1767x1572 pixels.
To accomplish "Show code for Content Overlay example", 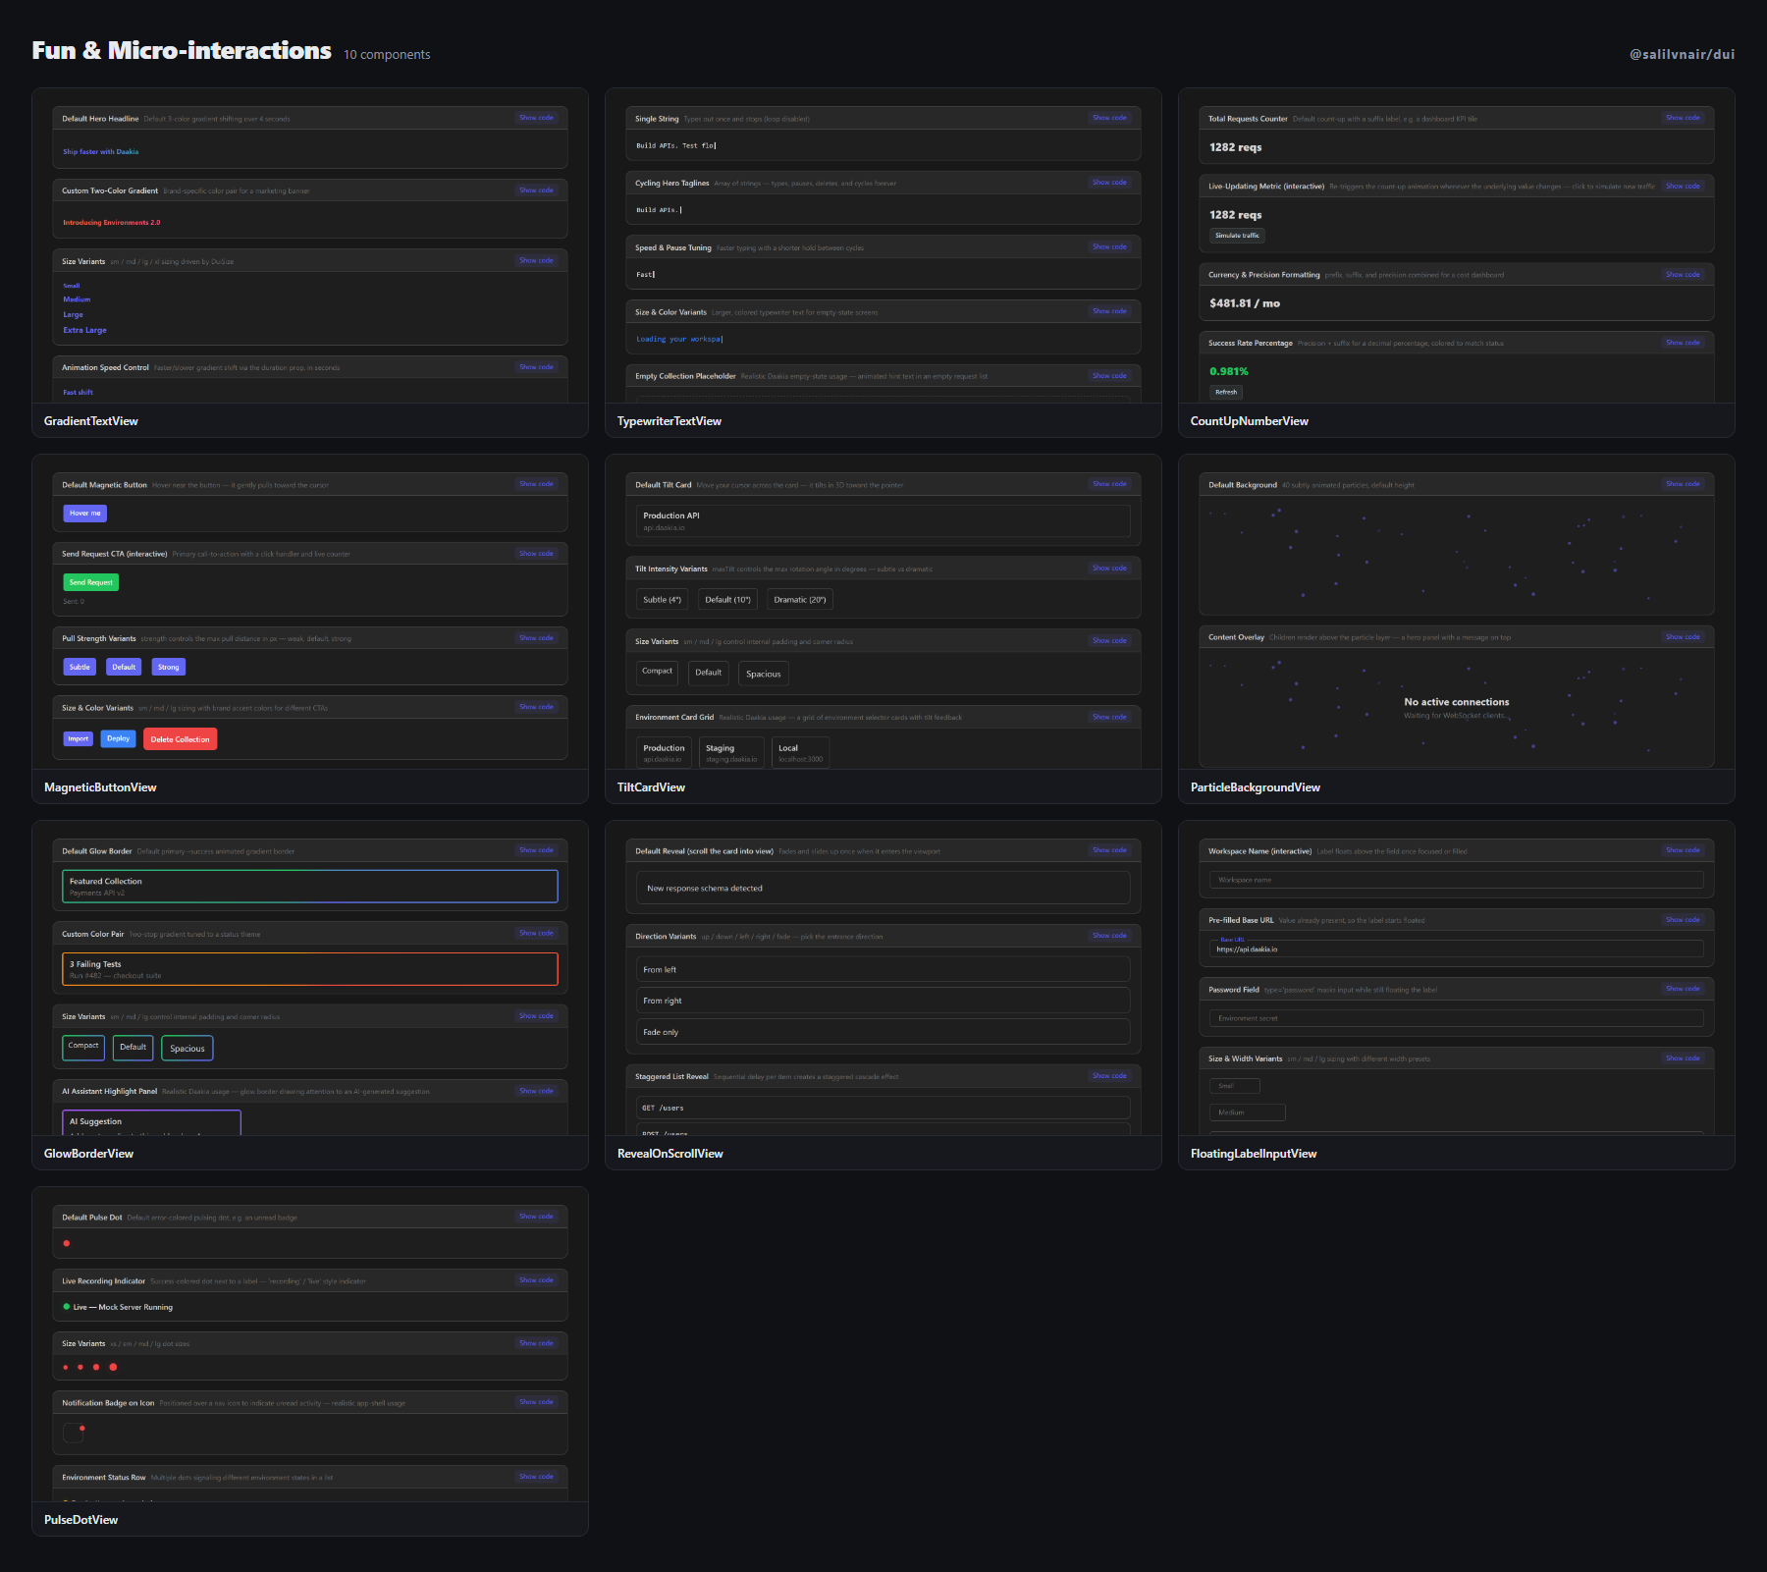I will point(1683,637).
